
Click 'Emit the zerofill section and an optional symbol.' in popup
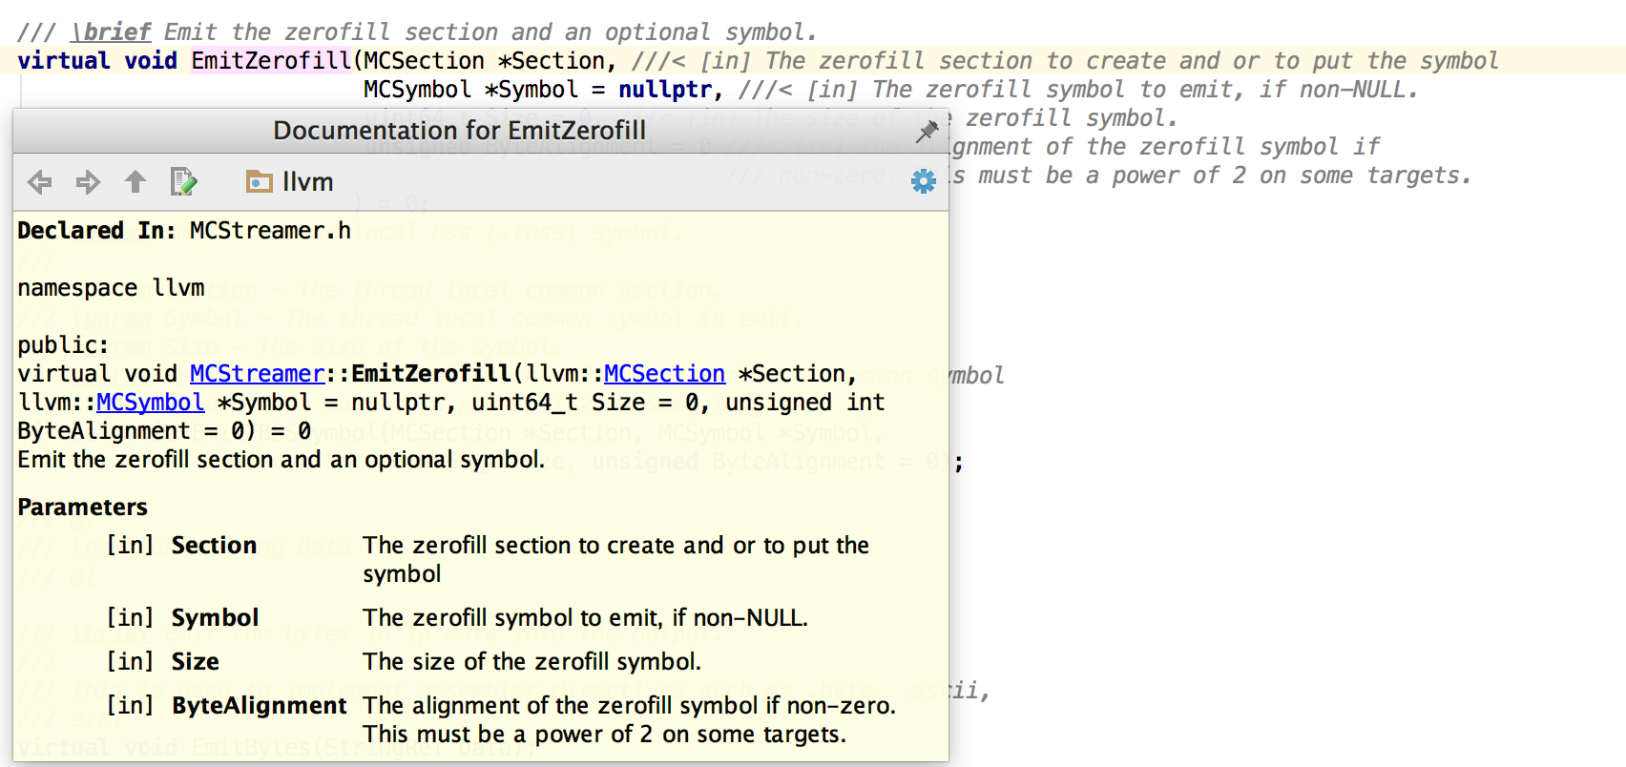click(281, 460)
